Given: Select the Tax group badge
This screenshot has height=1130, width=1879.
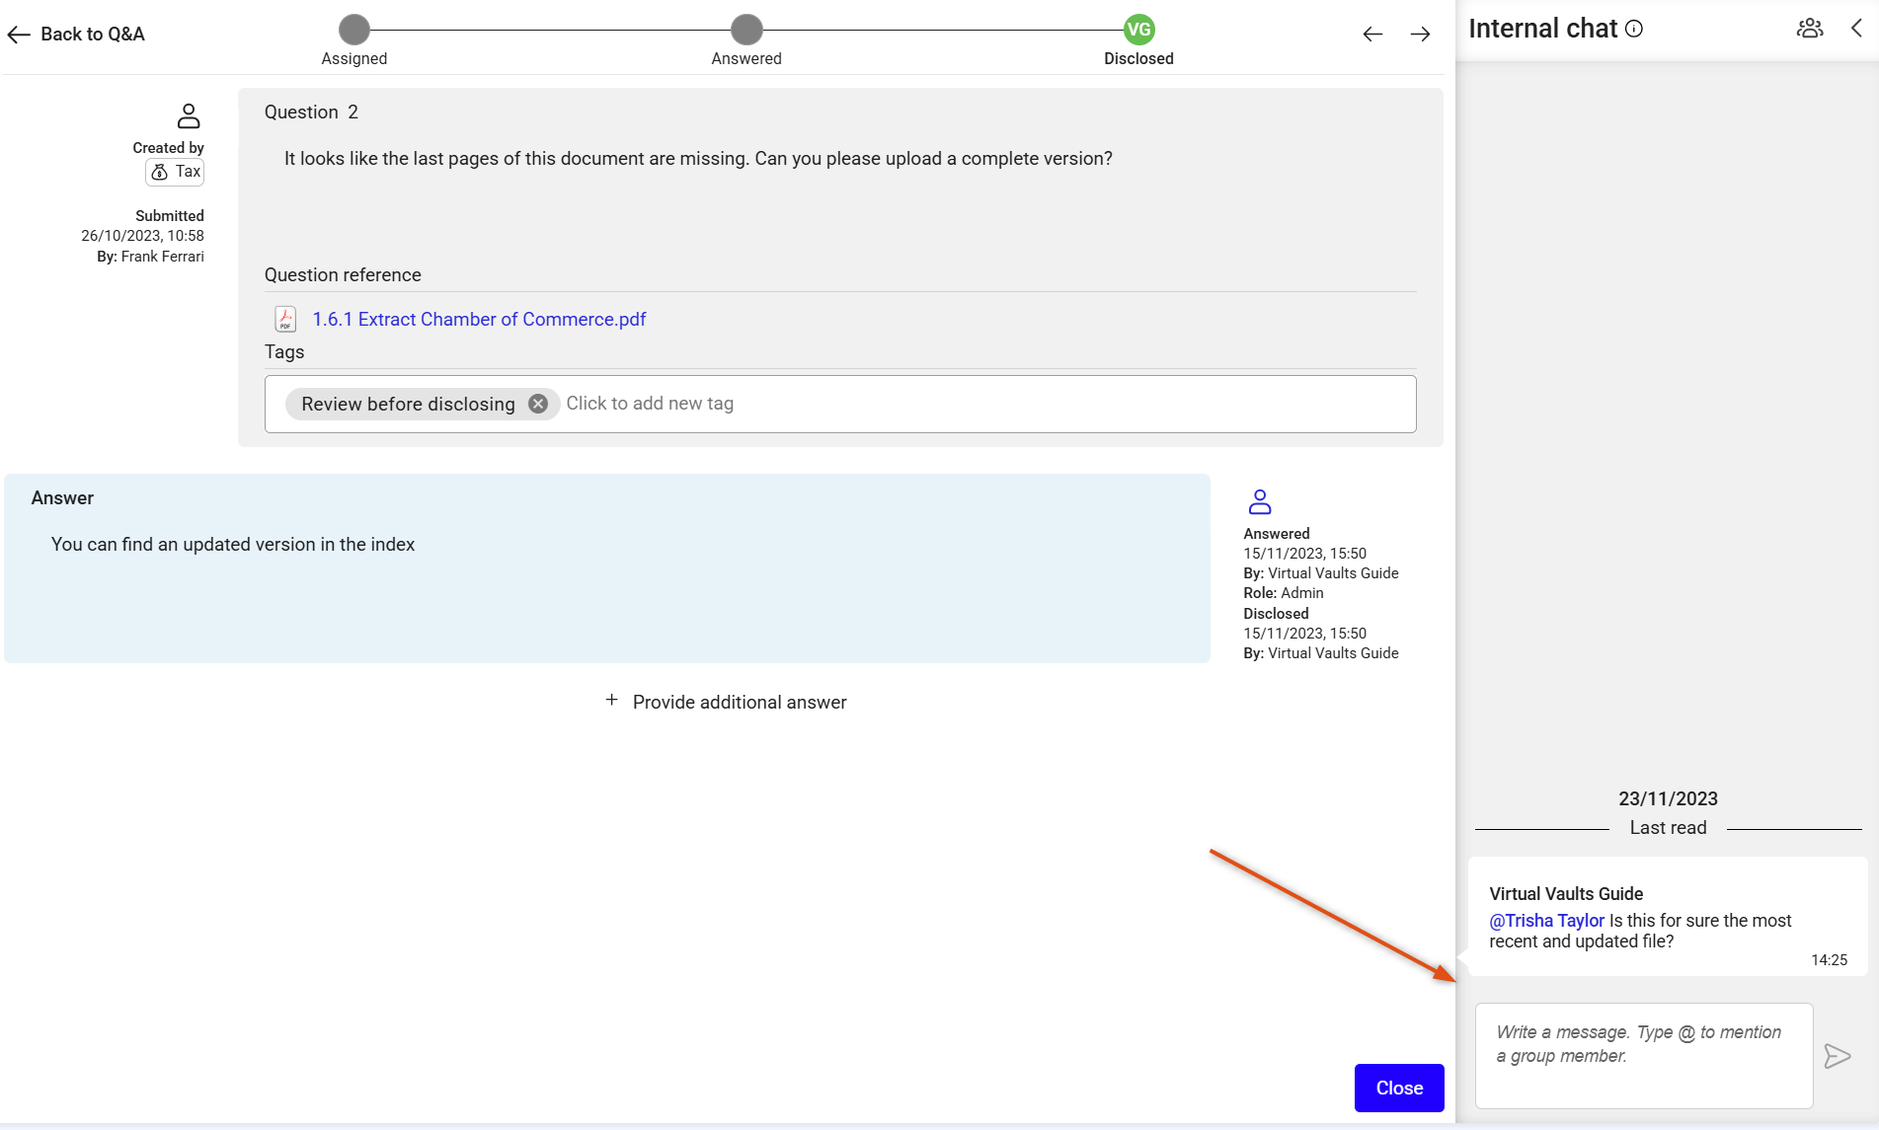Looking at the screenshot, I should [176, 172].
